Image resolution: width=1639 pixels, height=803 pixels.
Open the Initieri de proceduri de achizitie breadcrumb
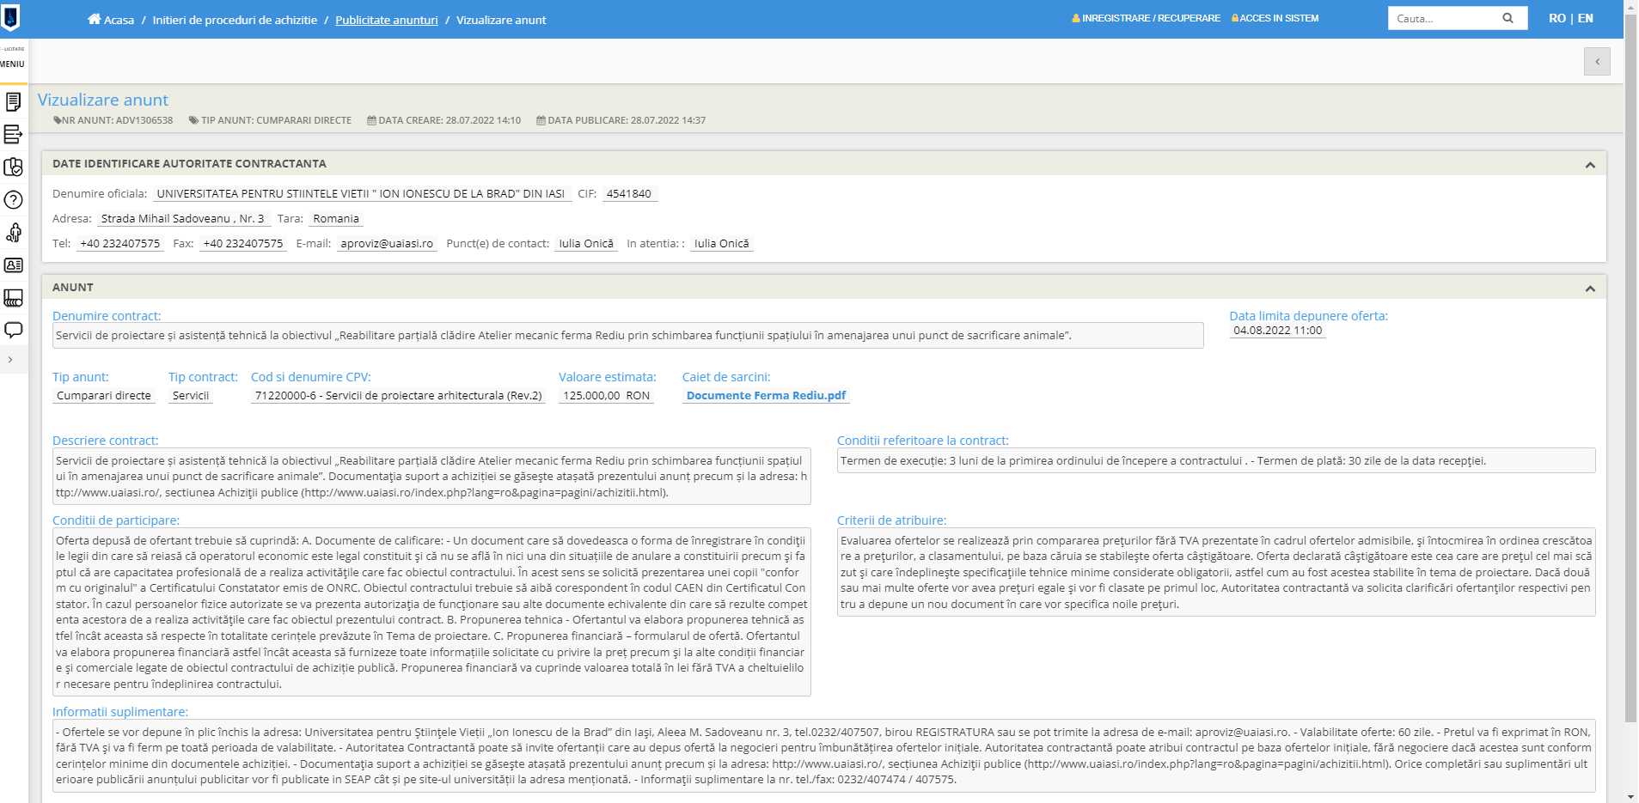coord(235,20)
